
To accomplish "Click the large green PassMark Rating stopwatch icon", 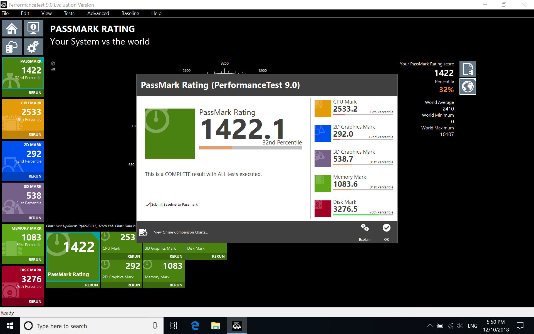I will 170,134.
